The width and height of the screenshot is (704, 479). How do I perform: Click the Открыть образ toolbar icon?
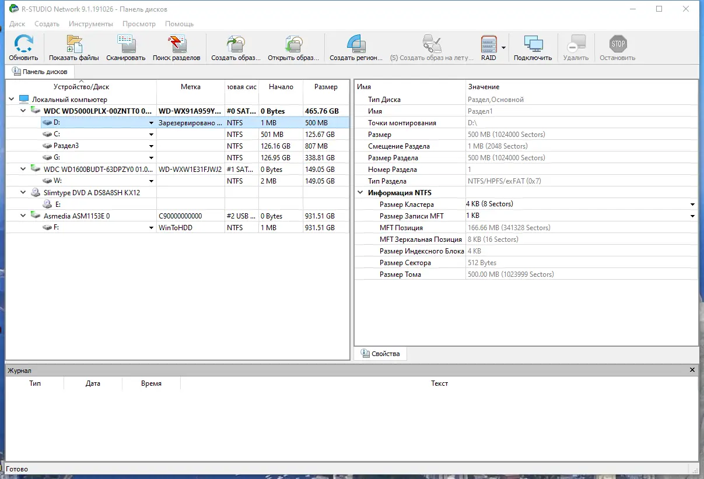(293, 44)
